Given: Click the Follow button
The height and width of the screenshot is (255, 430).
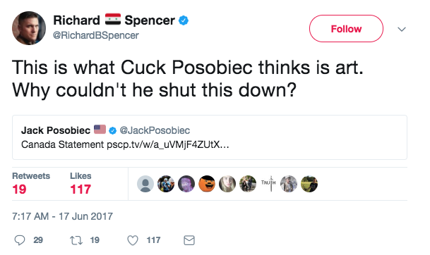Looking at the screenshot, I should pos(346,29).
